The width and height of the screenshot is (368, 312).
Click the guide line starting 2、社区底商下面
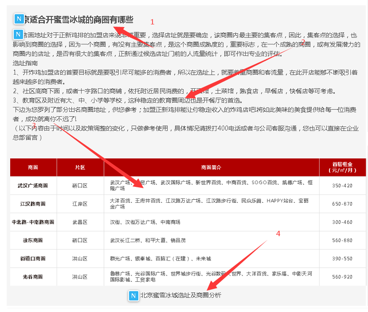pos(174,91)
